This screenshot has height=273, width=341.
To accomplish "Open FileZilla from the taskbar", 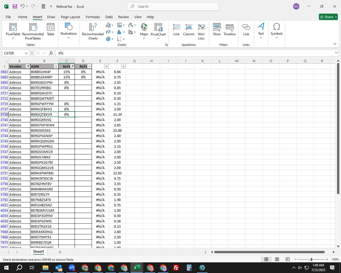I will click(x=176, y=268).
